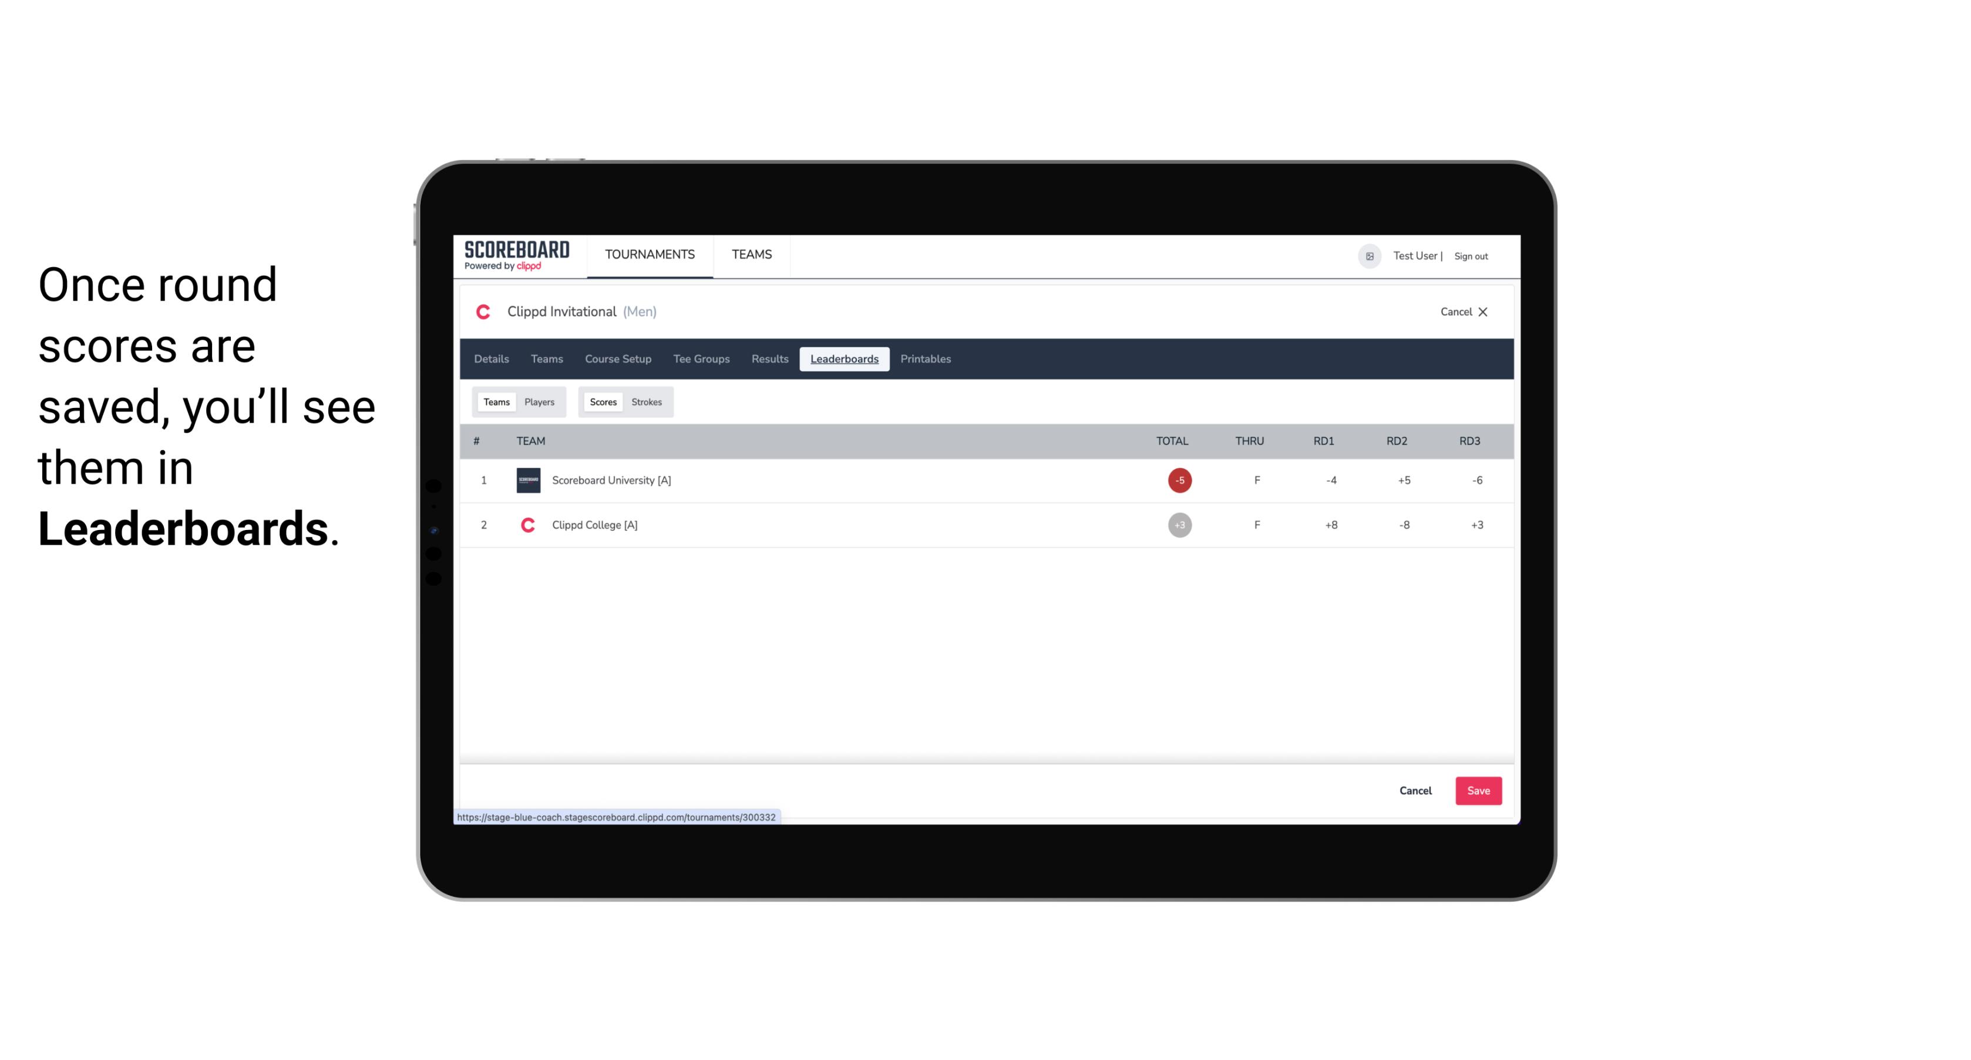Image resolution: width=1971 pixels, height=1060 pixels.
Task: Expand the Tee Groups tab
Action: click(700, 359)
